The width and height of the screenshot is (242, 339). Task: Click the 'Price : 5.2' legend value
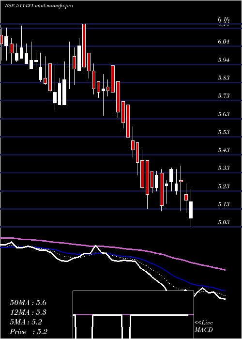29,332
